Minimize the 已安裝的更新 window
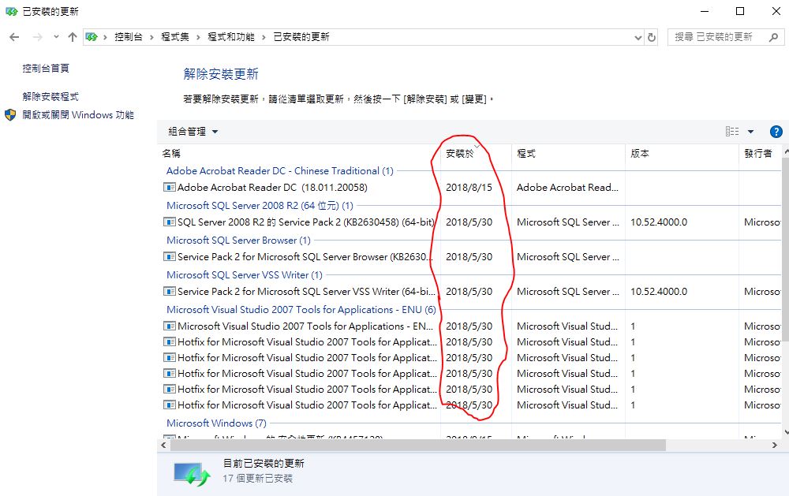The height and width of the screenshot is (496, 789). coord(705,11)
